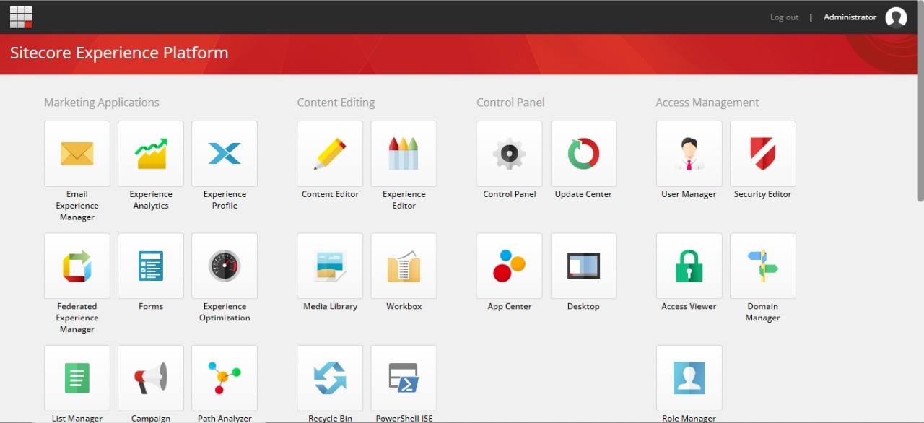Screen dimensions: 924x423
Task: Open the Sitecore Desktop
Action: (583, 266)
